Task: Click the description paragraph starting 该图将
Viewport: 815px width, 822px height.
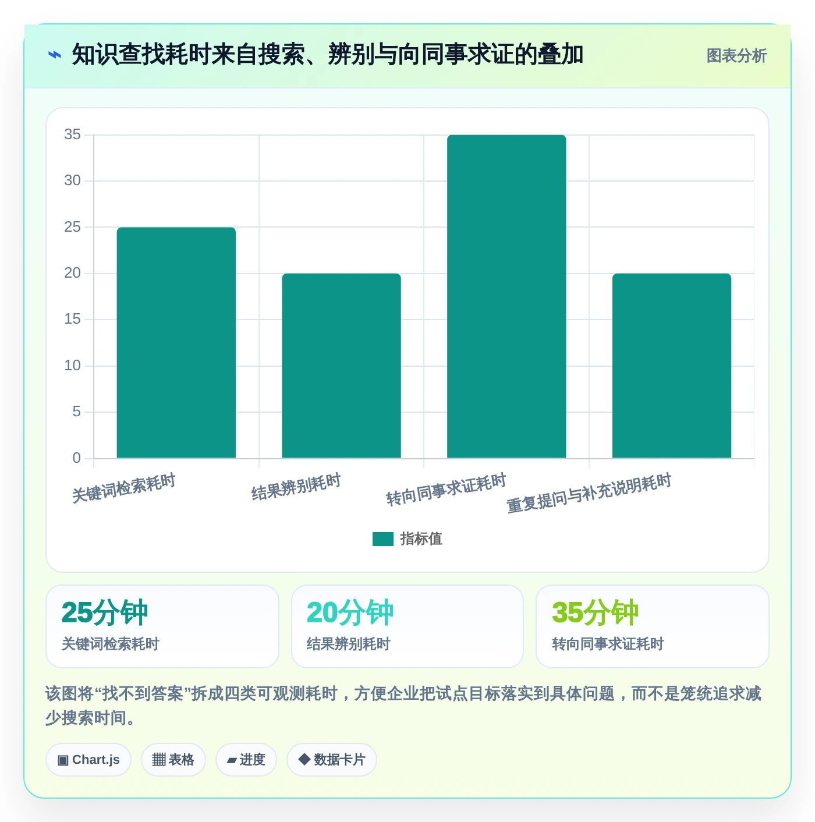Action: 403,706
